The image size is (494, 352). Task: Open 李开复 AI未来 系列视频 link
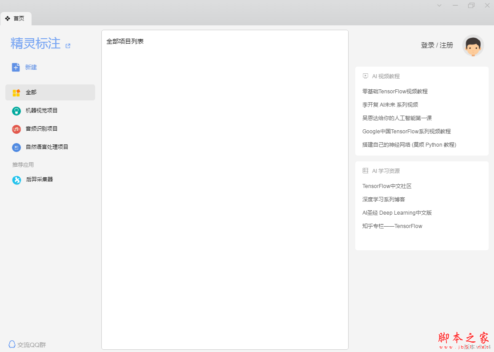coord(390,104)
